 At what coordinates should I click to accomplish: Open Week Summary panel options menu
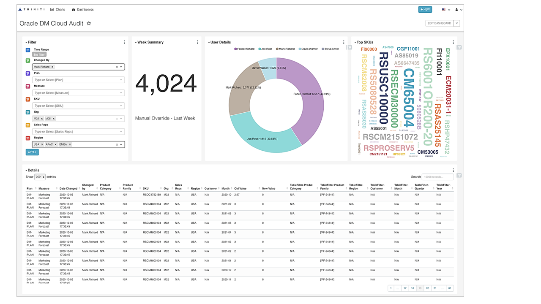[x=197, y=42]
